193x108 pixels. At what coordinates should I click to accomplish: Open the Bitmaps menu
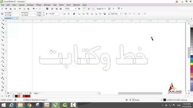[x=47, y=5]
